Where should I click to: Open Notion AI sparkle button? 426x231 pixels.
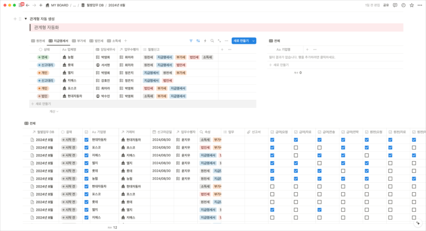tap(418, 223)
